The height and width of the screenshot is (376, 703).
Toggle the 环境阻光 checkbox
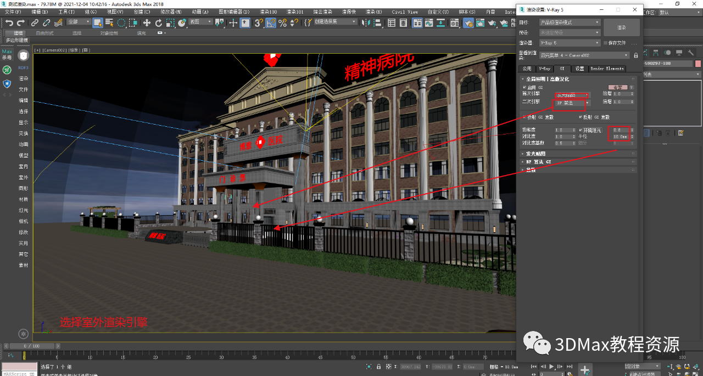click(581, 130)
